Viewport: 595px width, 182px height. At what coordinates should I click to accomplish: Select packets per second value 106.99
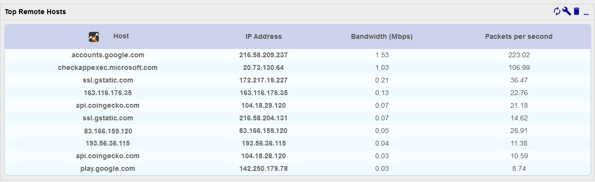[519, 67]
